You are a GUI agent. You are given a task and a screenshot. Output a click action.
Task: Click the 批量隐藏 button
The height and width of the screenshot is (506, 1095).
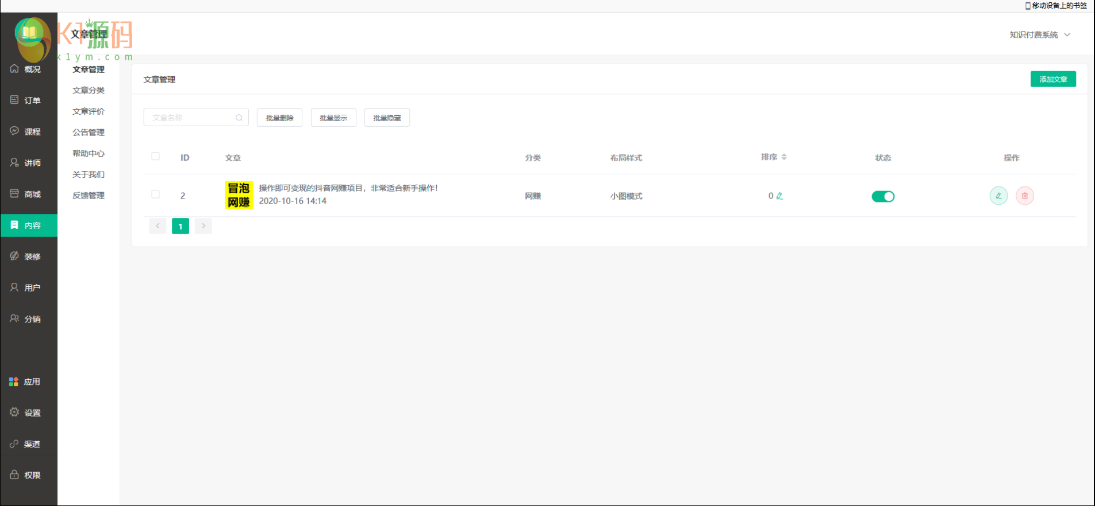click(x=387, y=118)
